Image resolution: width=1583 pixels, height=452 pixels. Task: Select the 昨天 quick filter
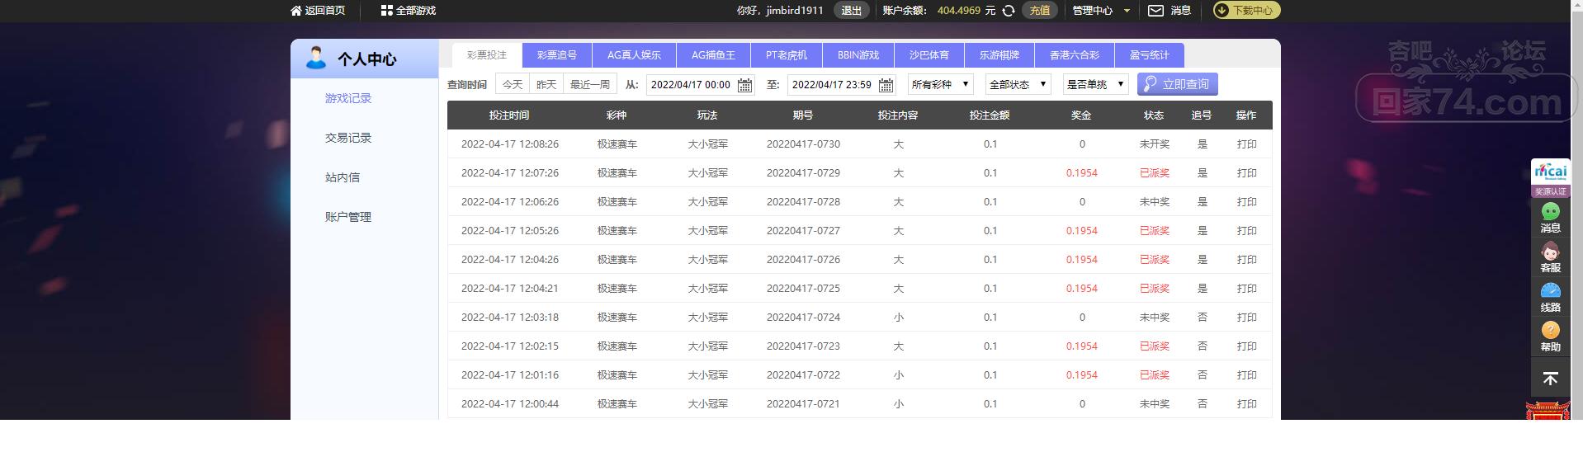pos(546,84)
